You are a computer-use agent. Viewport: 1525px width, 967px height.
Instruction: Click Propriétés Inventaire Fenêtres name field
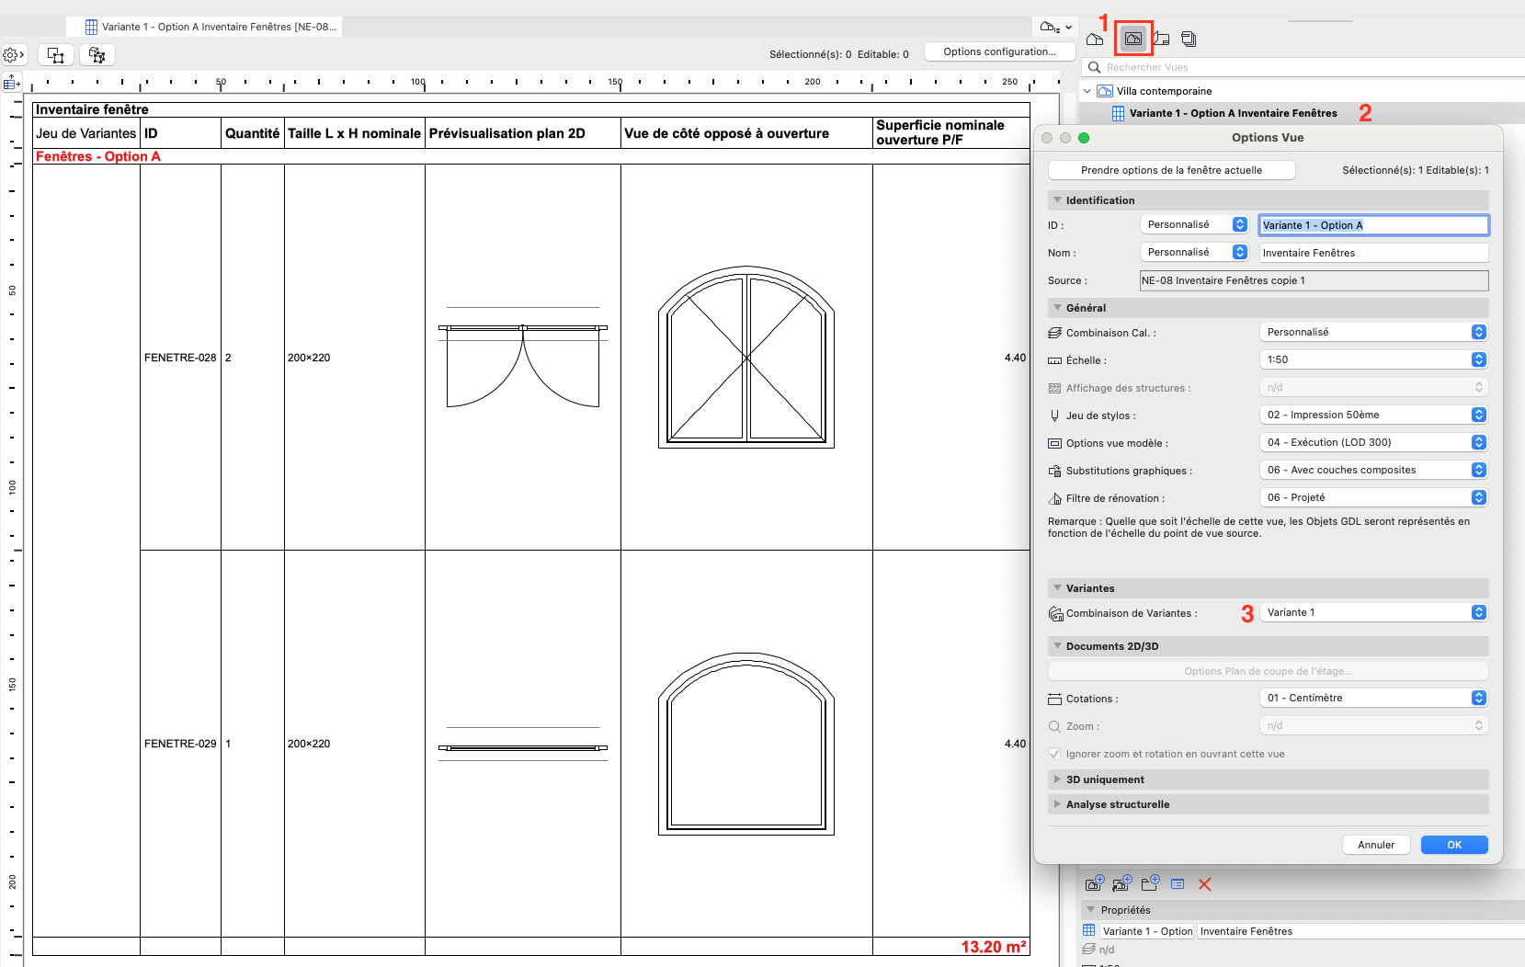(1360, 931)
